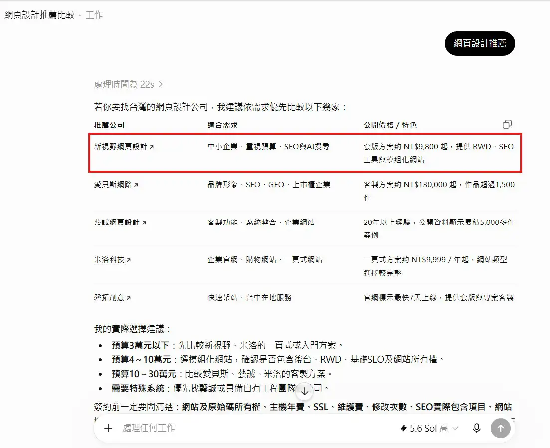Click the external arrow icon next to 新視野網頁設計
The height and width of the screenshot is (448, 550).
click(152, 147)
